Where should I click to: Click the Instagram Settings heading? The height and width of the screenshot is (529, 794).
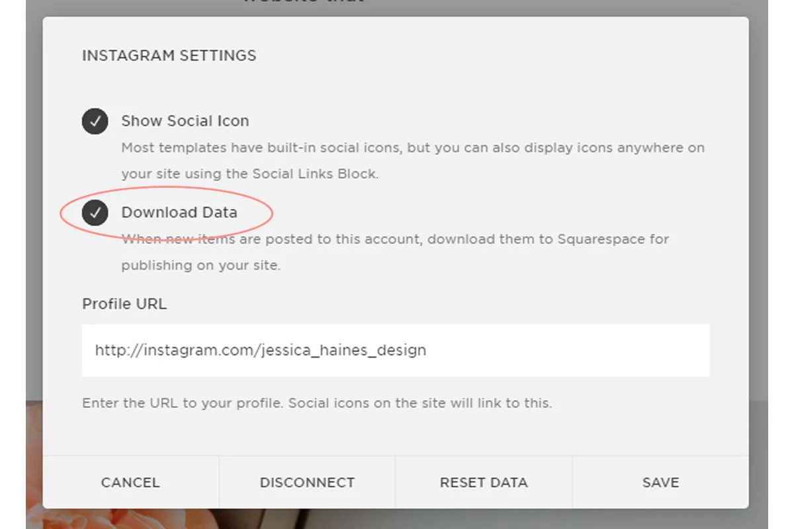[169, 56]
